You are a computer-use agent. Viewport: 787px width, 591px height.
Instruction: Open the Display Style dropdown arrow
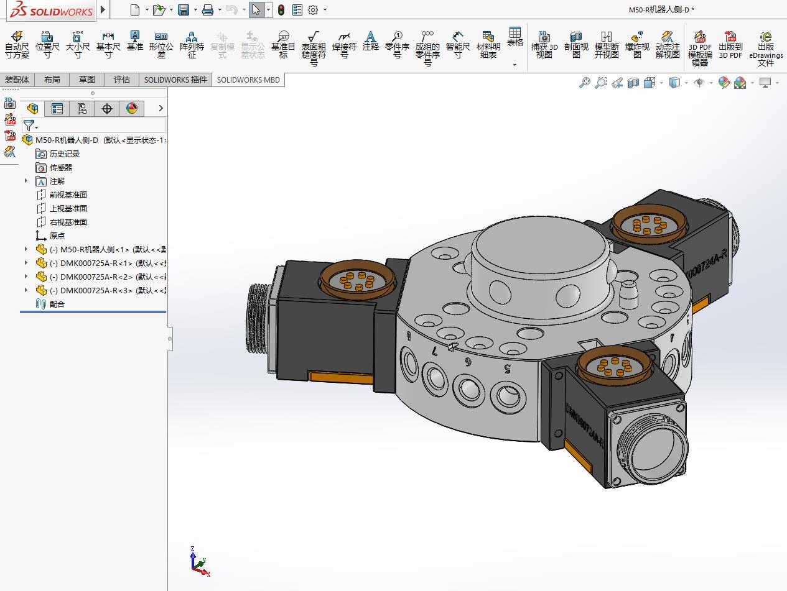pos(686,82)
